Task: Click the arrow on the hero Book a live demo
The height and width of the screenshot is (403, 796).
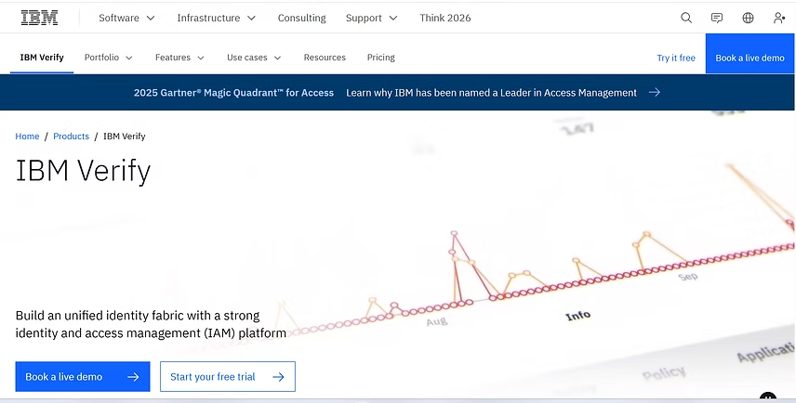Action: coord(133,377)
